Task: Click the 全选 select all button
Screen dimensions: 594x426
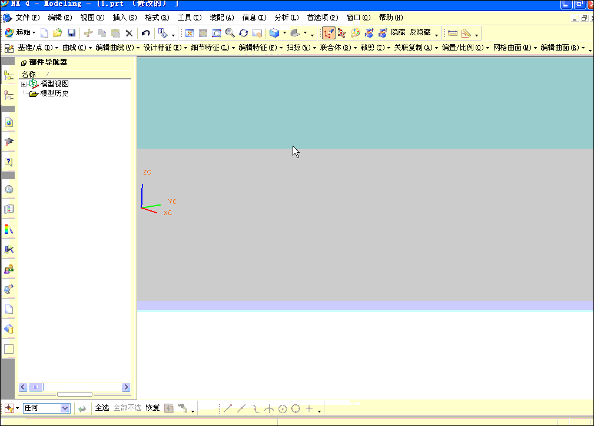Action: pos(102,408)
